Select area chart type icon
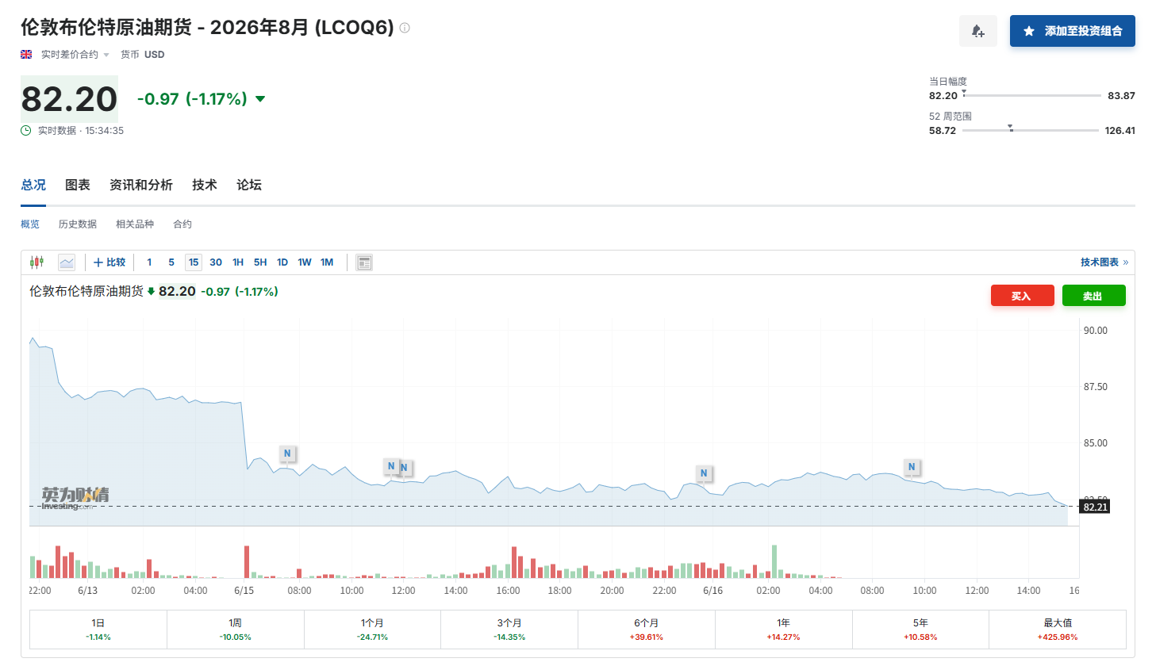 pyautogui.click(x=67, y=262)
